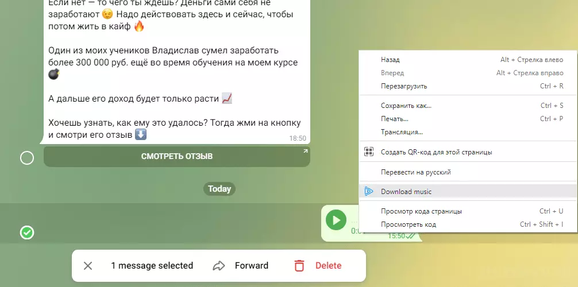
Task: Select Перевести на русский
Action: point(468,172)
